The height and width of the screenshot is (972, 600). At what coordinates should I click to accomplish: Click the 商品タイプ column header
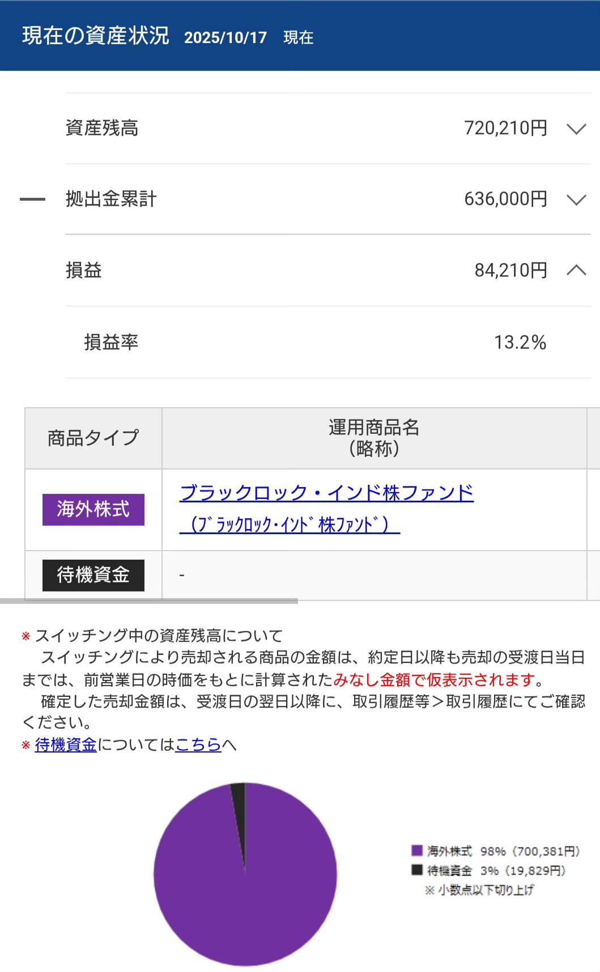coord(93,438)
